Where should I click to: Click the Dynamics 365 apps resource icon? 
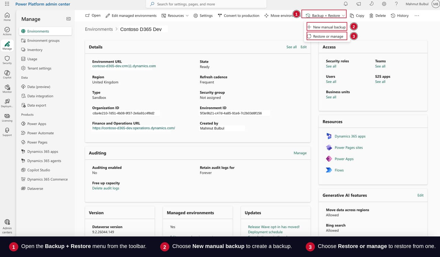329,136
